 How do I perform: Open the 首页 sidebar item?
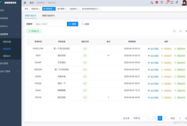pos(10,10)
